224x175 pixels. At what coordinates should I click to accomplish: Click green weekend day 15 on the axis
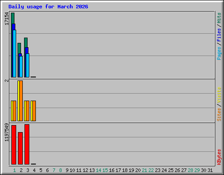click(105, 170)
